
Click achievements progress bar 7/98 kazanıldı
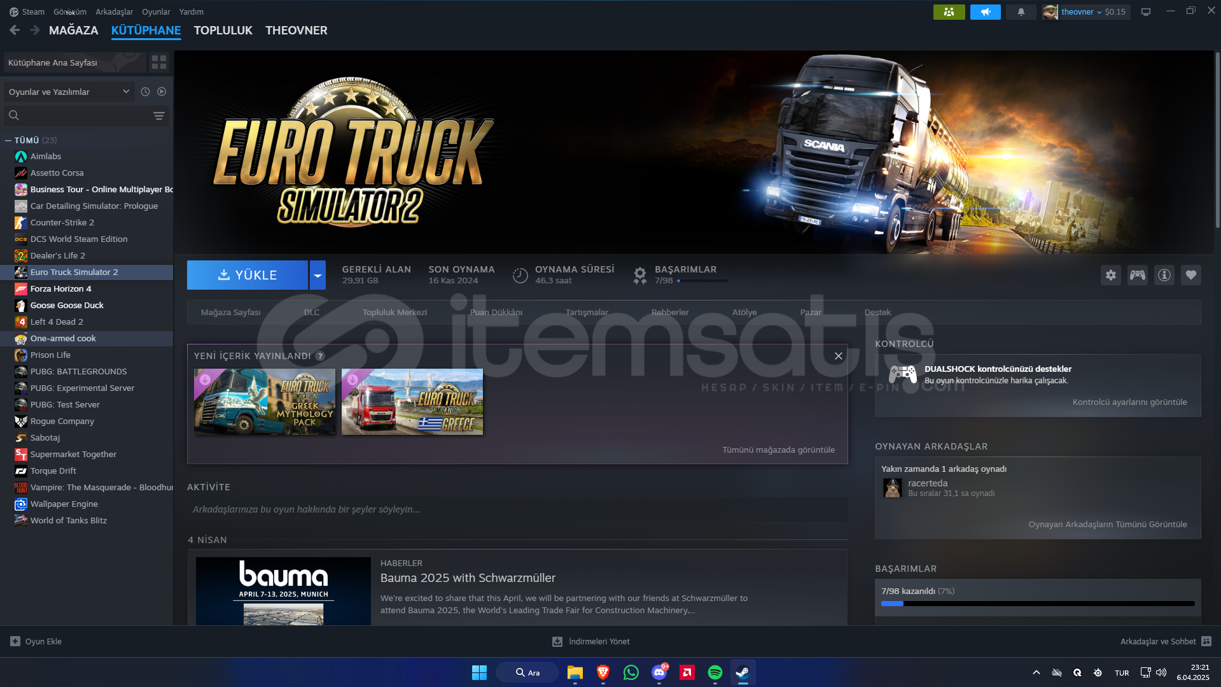pyautogui.click(x=1038, y=603)
